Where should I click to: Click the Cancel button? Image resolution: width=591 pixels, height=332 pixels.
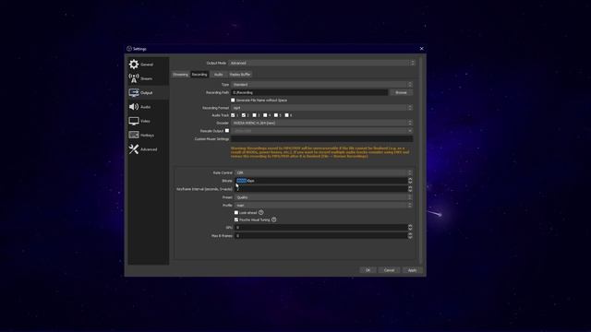point(389,270)
